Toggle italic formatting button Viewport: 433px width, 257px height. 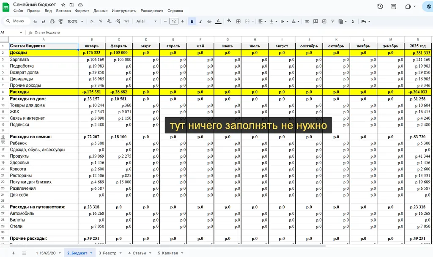point(200,21)
